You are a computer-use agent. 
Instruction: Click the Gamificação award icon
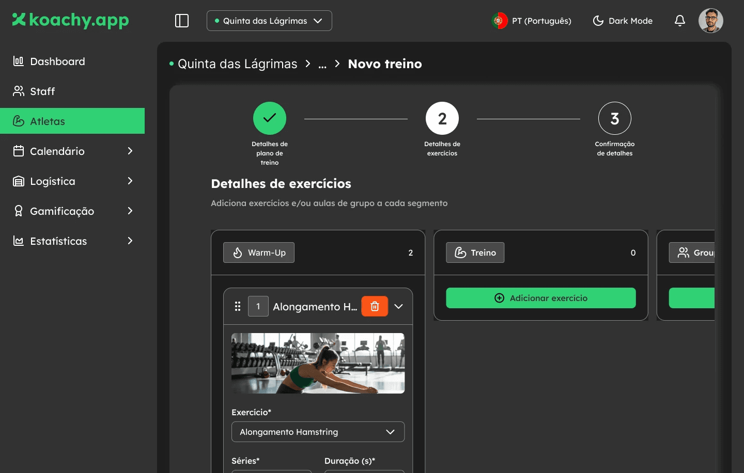click(x=19, y=211)
